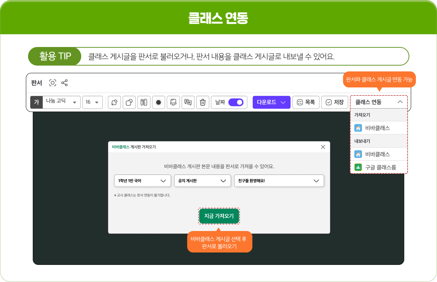Viewport: 437px width, 282px height.
Task: Open the 나눔 고딕 font dropdown
Action: tap(62, 102)
